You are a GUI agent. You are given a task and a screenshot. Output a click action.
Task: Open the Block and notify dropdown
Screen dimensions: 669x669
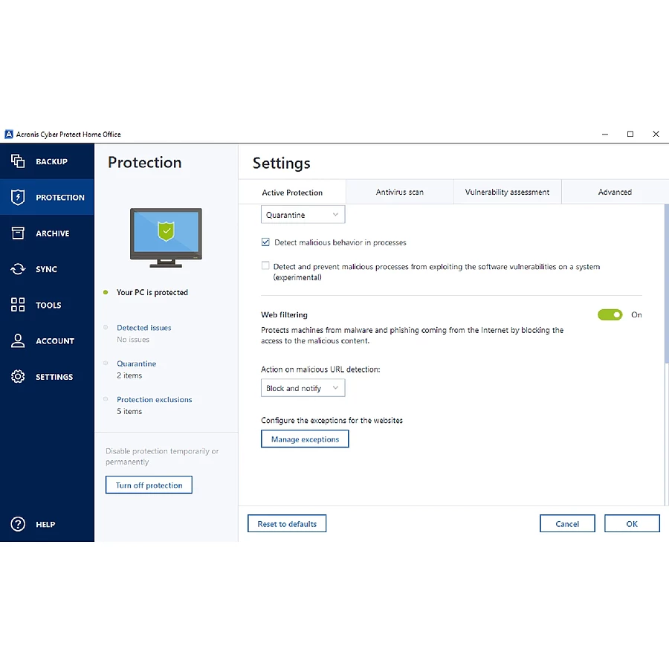pyautogui.click(x=303, y=388)
